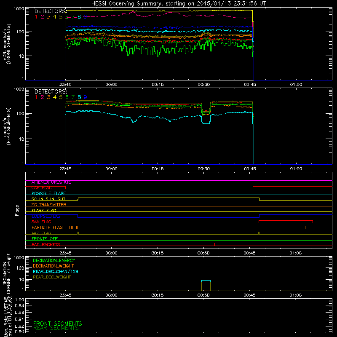This screenshot has height=337, width=337.
Task: Click the vertical Flags axis title
Action: (x=17, y=210)
